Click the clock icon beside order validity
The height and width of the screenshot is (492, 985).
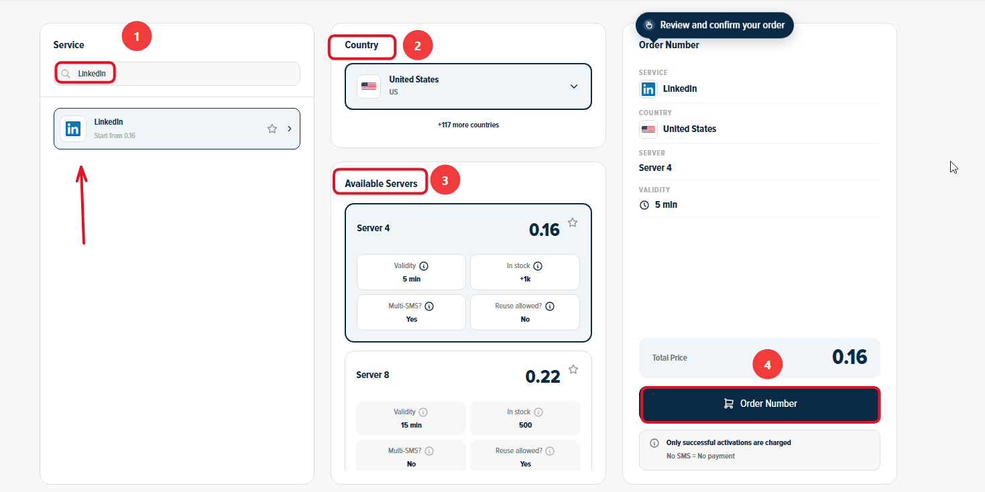644,205
